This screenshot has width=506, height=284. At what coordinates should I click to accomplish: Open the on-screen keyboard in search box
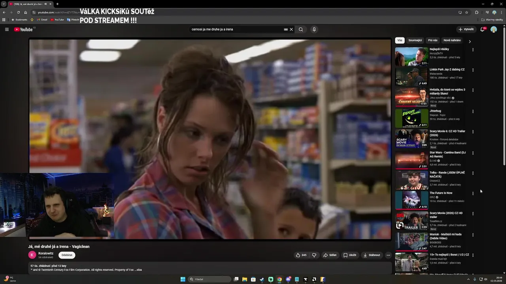pos(286,29)
